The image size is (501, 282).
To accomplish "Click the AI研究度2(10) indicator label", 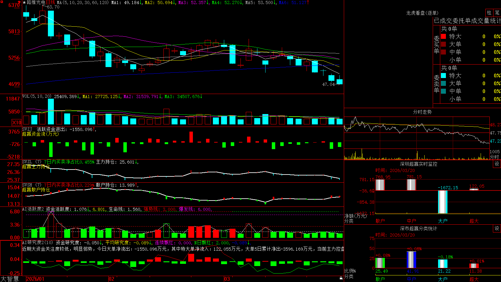I will 38,243.
